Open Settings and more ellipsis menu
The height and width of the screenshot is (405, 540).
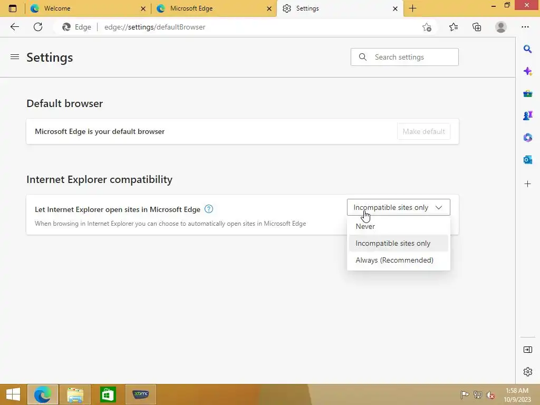(525, 27)
